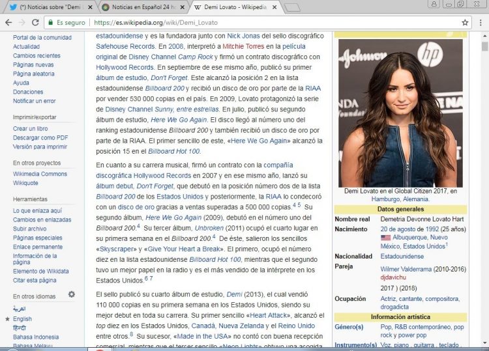489x351 pixels.
Task: Select the Demi Lovato - Wikipedia tab
Action: [x=234, y=7]
